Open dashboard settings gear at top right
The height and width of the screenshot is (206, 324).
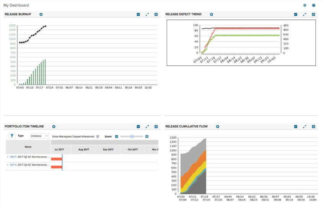305,5
